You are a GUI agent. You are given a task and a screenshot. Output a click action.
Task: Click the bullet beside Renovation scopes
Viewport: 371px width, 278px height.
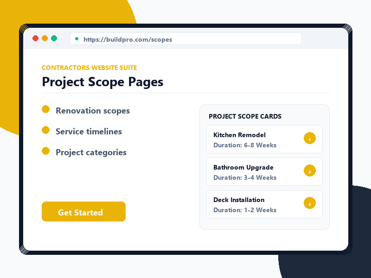point(45,109)
